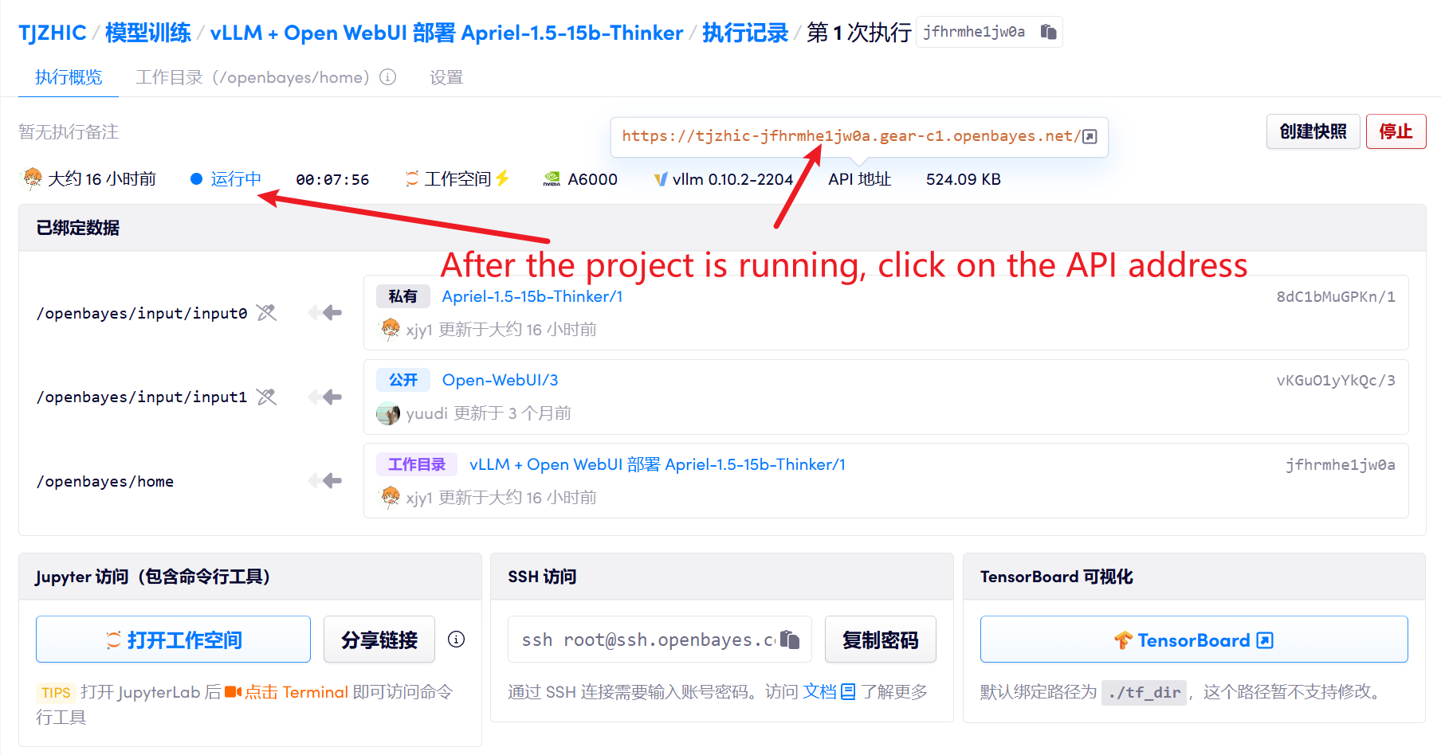Copy the SSH root command
The width and height of the screenshot is (1441, 755).
790,640
